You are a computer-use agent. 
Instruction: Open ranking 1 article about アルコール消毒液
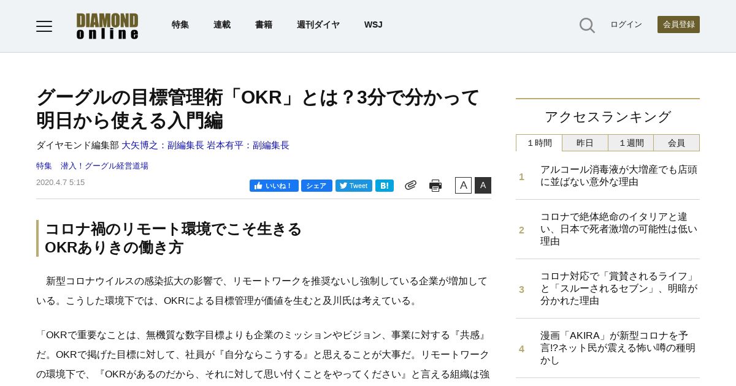[x=618, y=176]
